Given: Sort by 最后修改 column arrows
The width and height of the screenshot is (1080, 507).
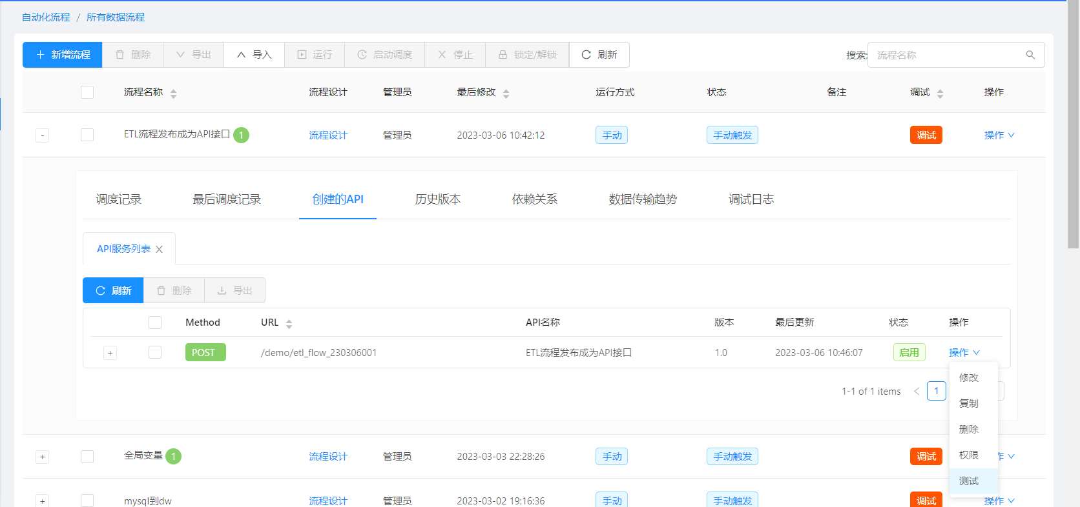Looking at the screenshot, I should click(x=506, y=94).
